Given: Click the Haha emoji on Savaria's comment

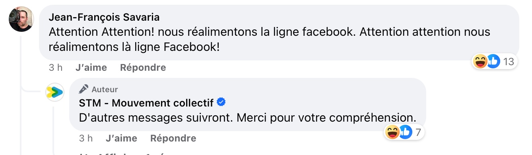Looking at the screenshot, I should (x=480, y=61).
